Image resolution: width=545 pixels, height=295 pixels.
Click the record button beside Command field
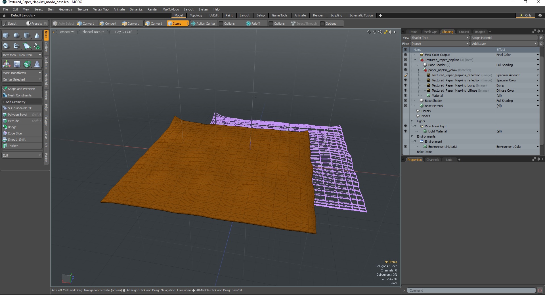tap(540, 290)
